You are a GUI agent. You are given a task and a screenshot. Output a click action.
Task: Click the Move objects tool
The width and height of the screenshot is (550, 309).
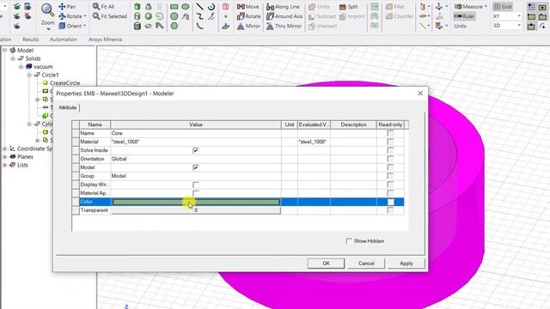point(247,7)
